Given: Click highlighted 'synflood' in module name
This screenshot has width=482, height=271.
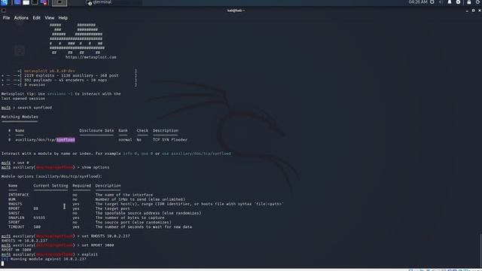Looking at the screenshot, I should point(66,140).
